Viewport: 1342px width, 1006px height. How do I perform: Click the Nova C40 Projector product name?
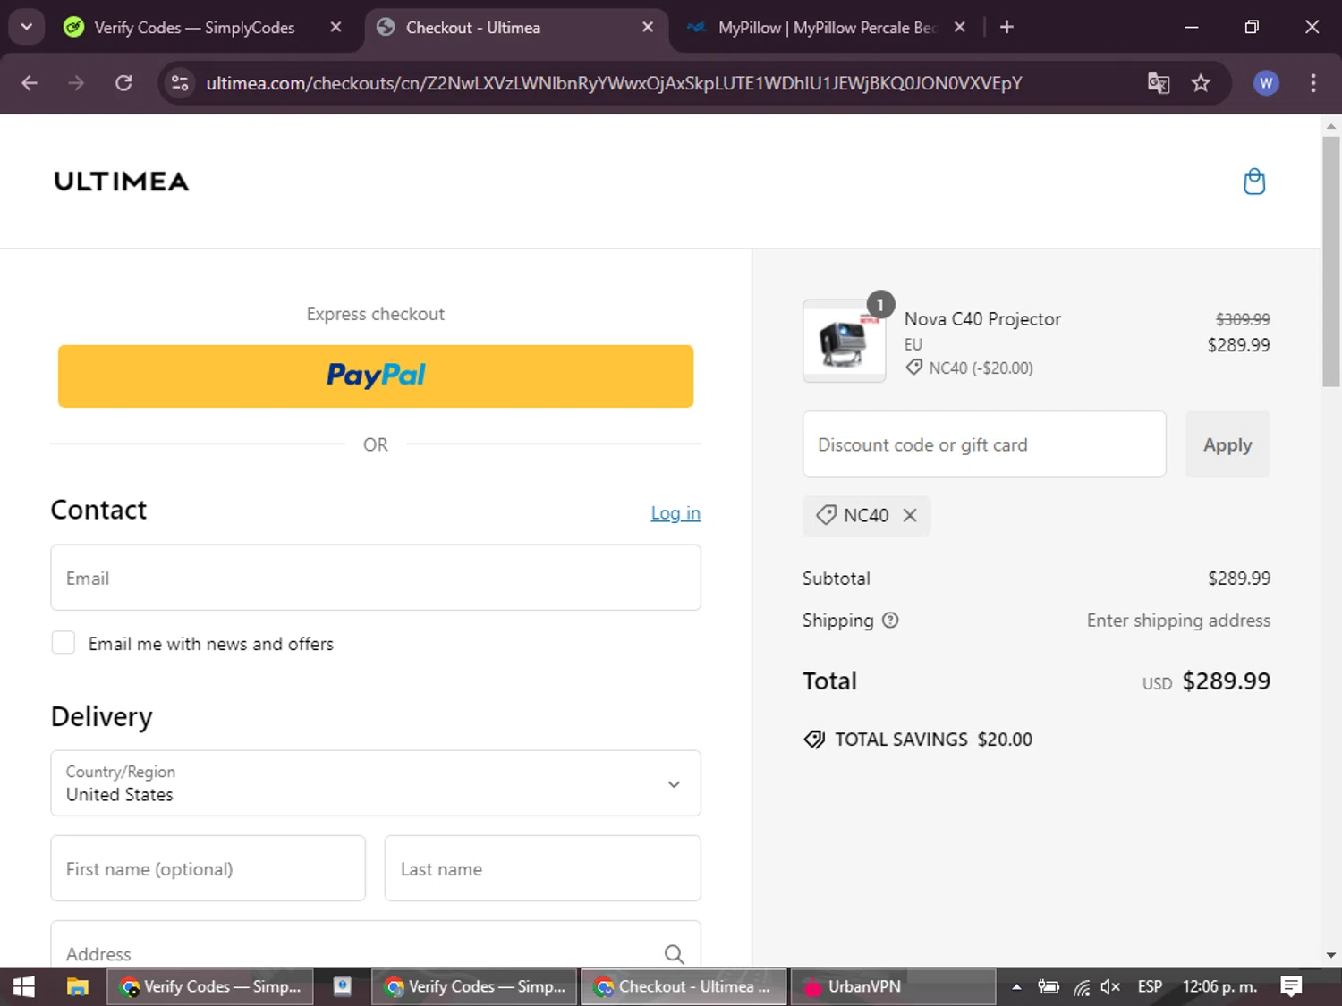(x=982, y=319)
